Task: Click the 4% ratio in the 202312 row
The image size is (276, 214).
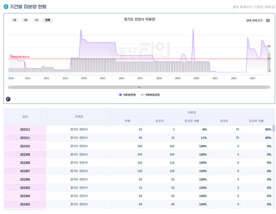Action: click(204, 129)
